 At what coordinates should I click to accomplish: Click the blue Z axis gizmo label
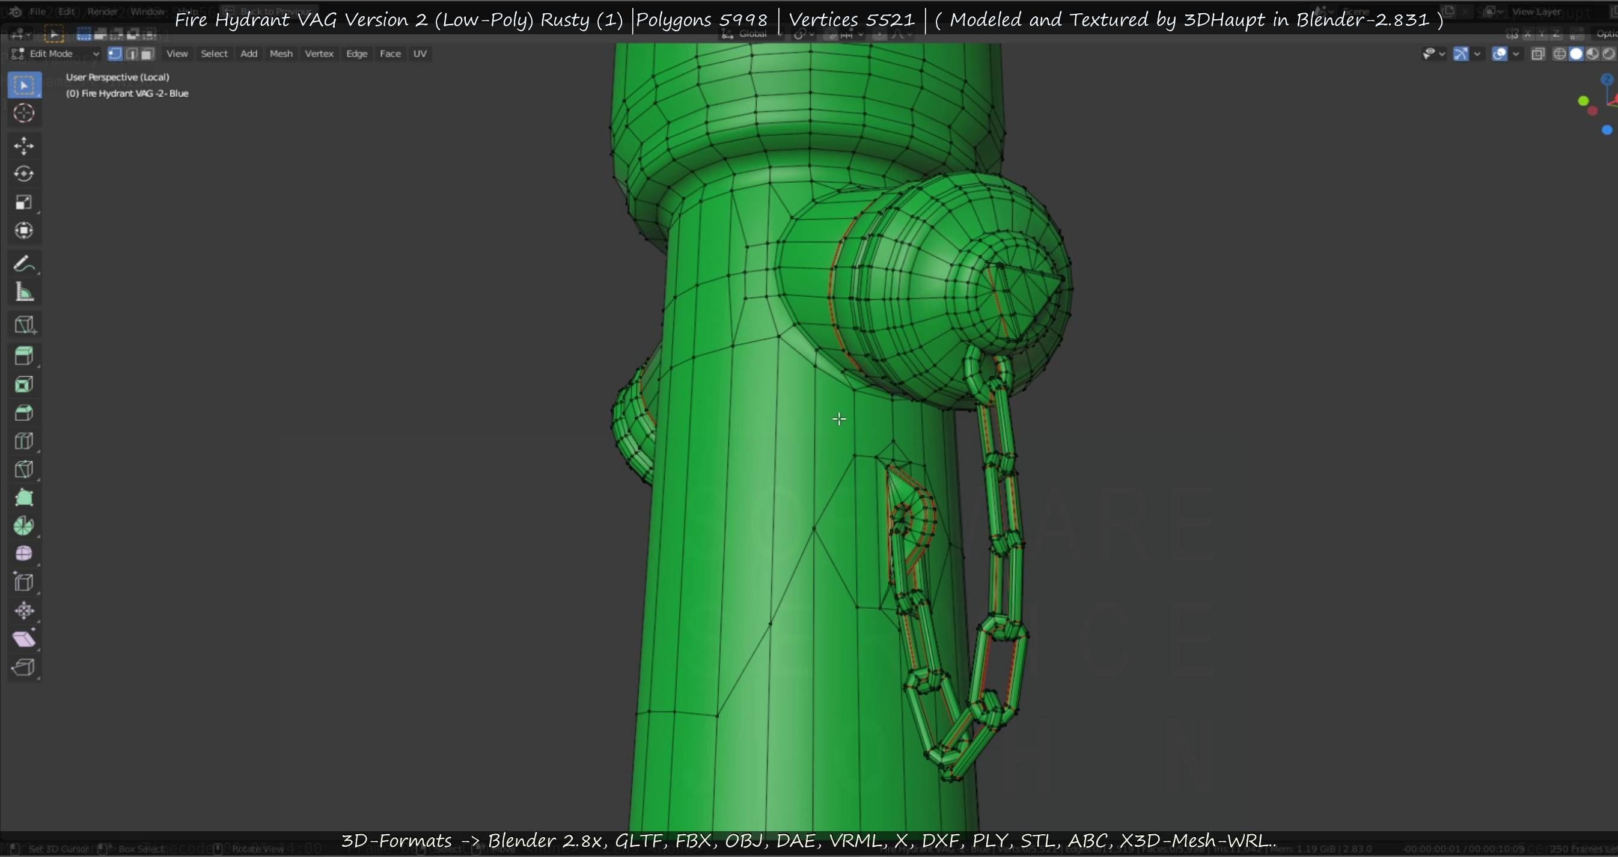[1607, 80]
